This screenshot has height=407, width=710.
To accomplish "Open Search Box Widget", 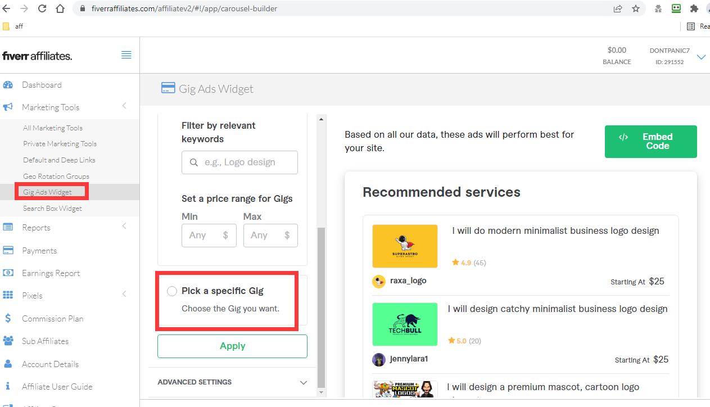I will (52, 208).
